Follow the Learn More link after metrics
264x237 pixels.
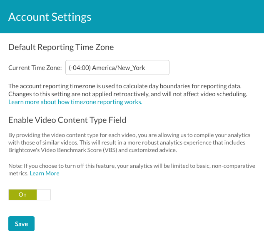pyautogui.click(x=45, y=173)
